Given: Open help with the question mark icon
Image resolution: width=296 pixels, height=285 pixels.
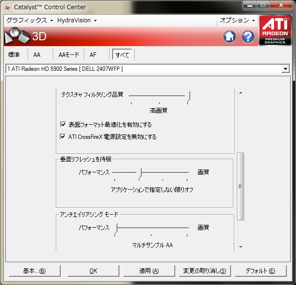Looking at the screenshot, I should pos(248,36).
